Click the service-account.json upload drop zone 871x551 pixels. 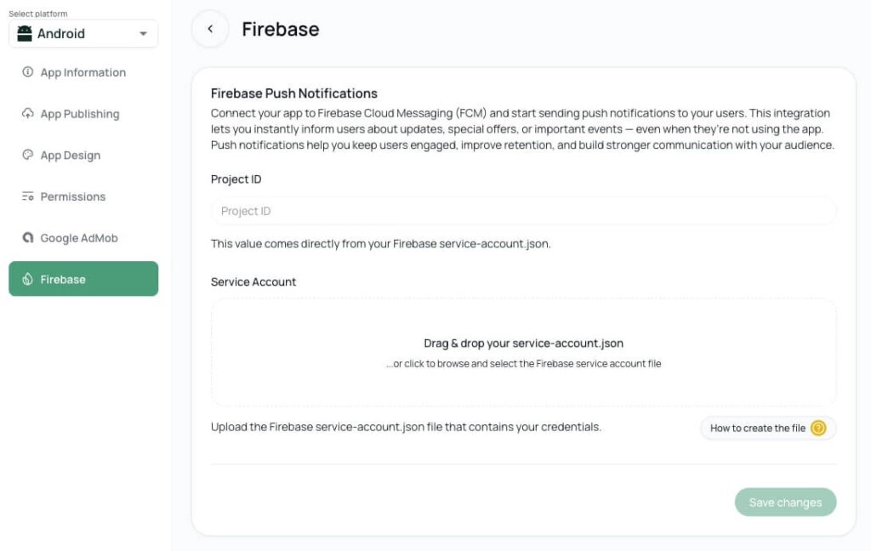(523, 352)
